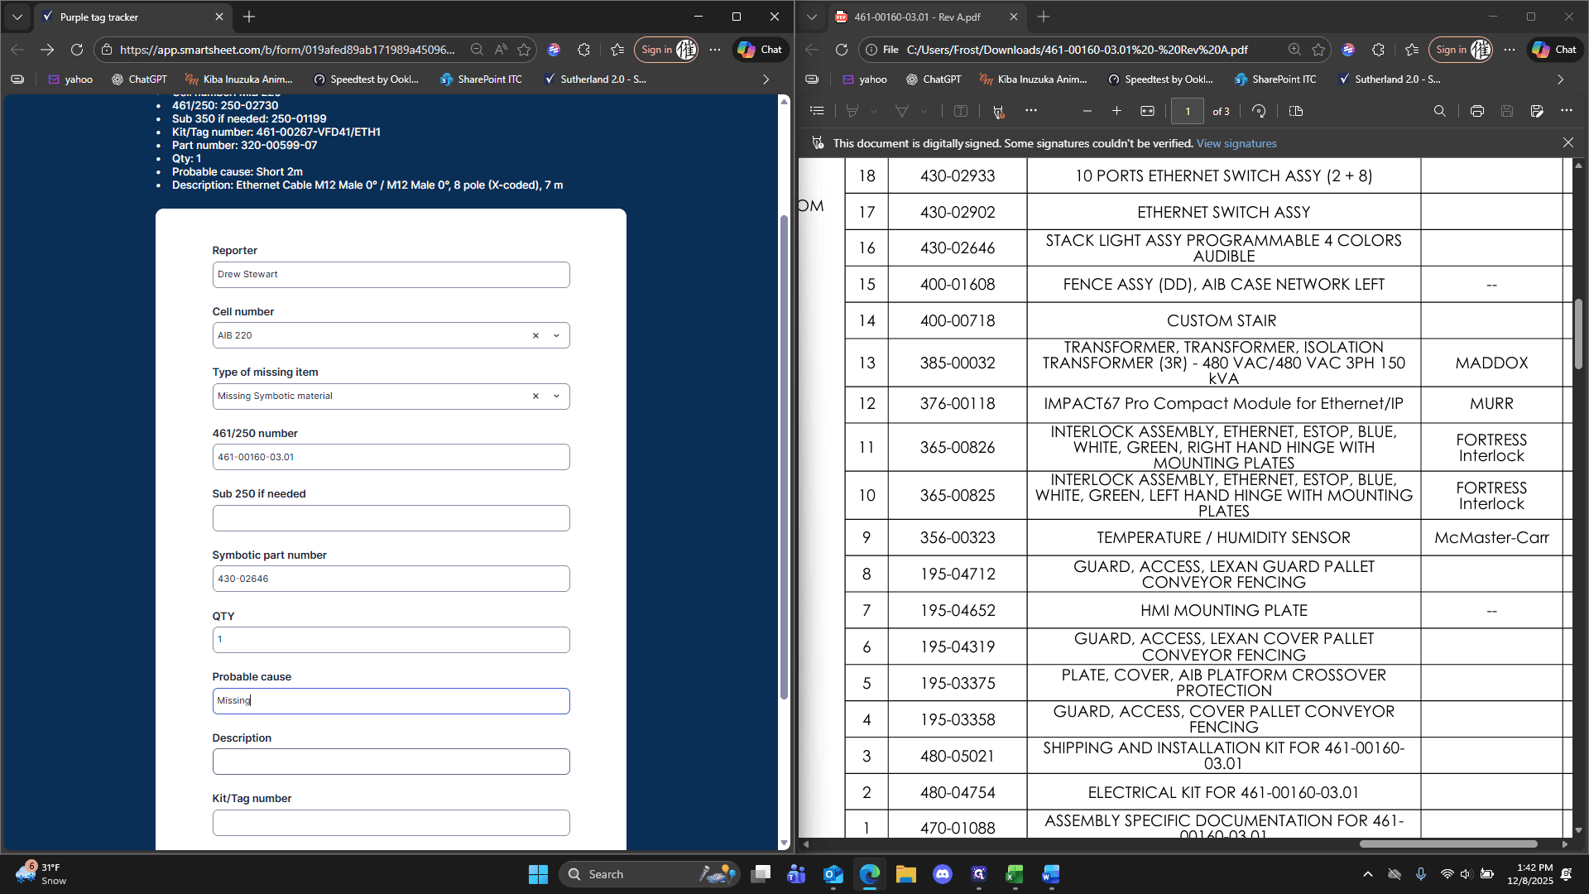Click the QTY field
The image size is (1589, 894).
(391, 640)
